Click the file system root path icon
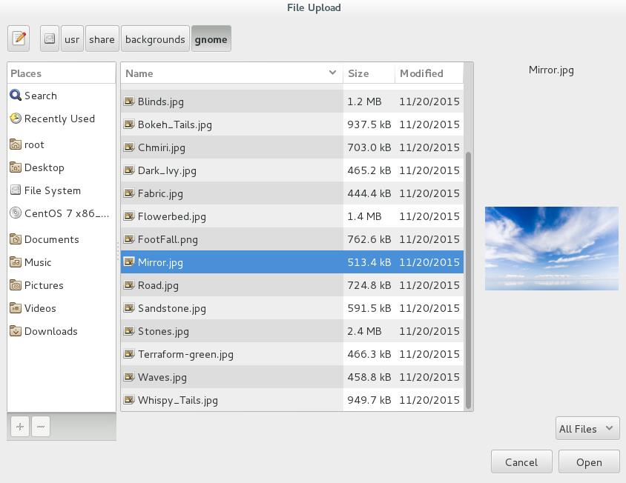Image resolution: width=626 pixels, height=483 pixels. 50,39
